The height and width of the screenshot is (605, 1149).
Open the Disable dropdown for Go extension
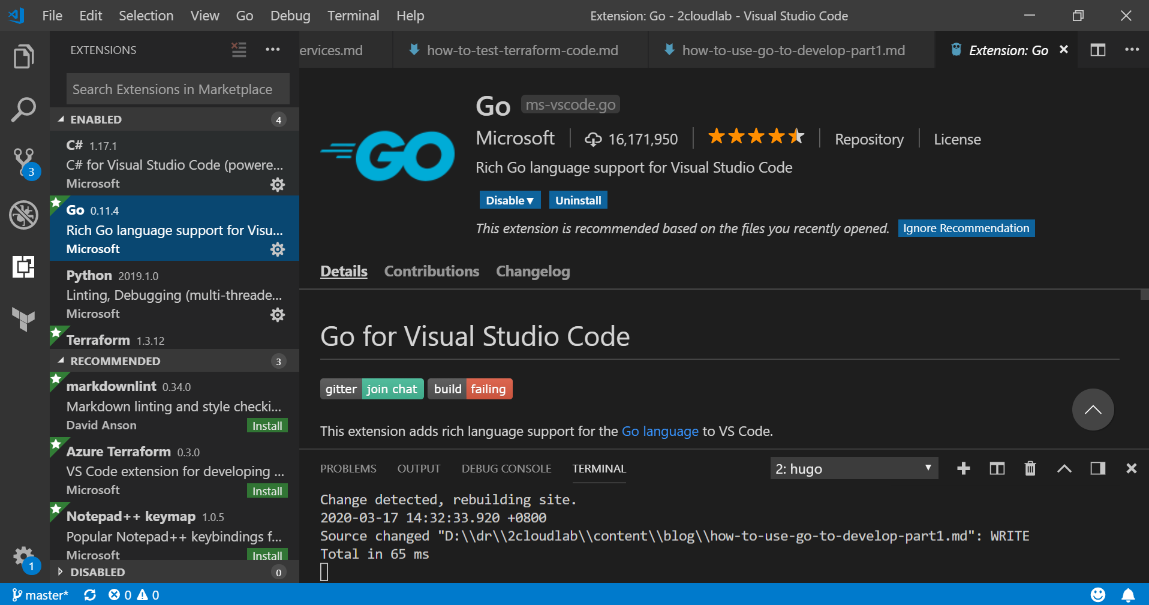click(510, 200)
